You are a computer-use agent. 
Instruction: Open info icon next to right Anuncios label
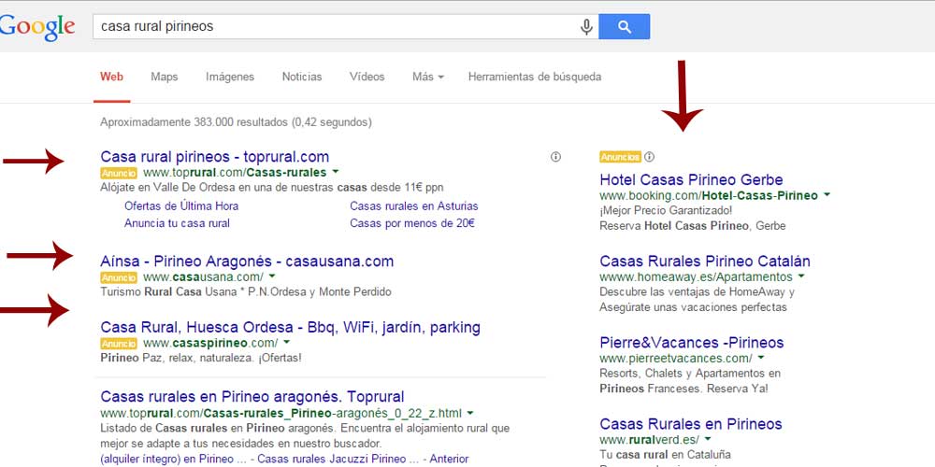click(x=650, y=157)
